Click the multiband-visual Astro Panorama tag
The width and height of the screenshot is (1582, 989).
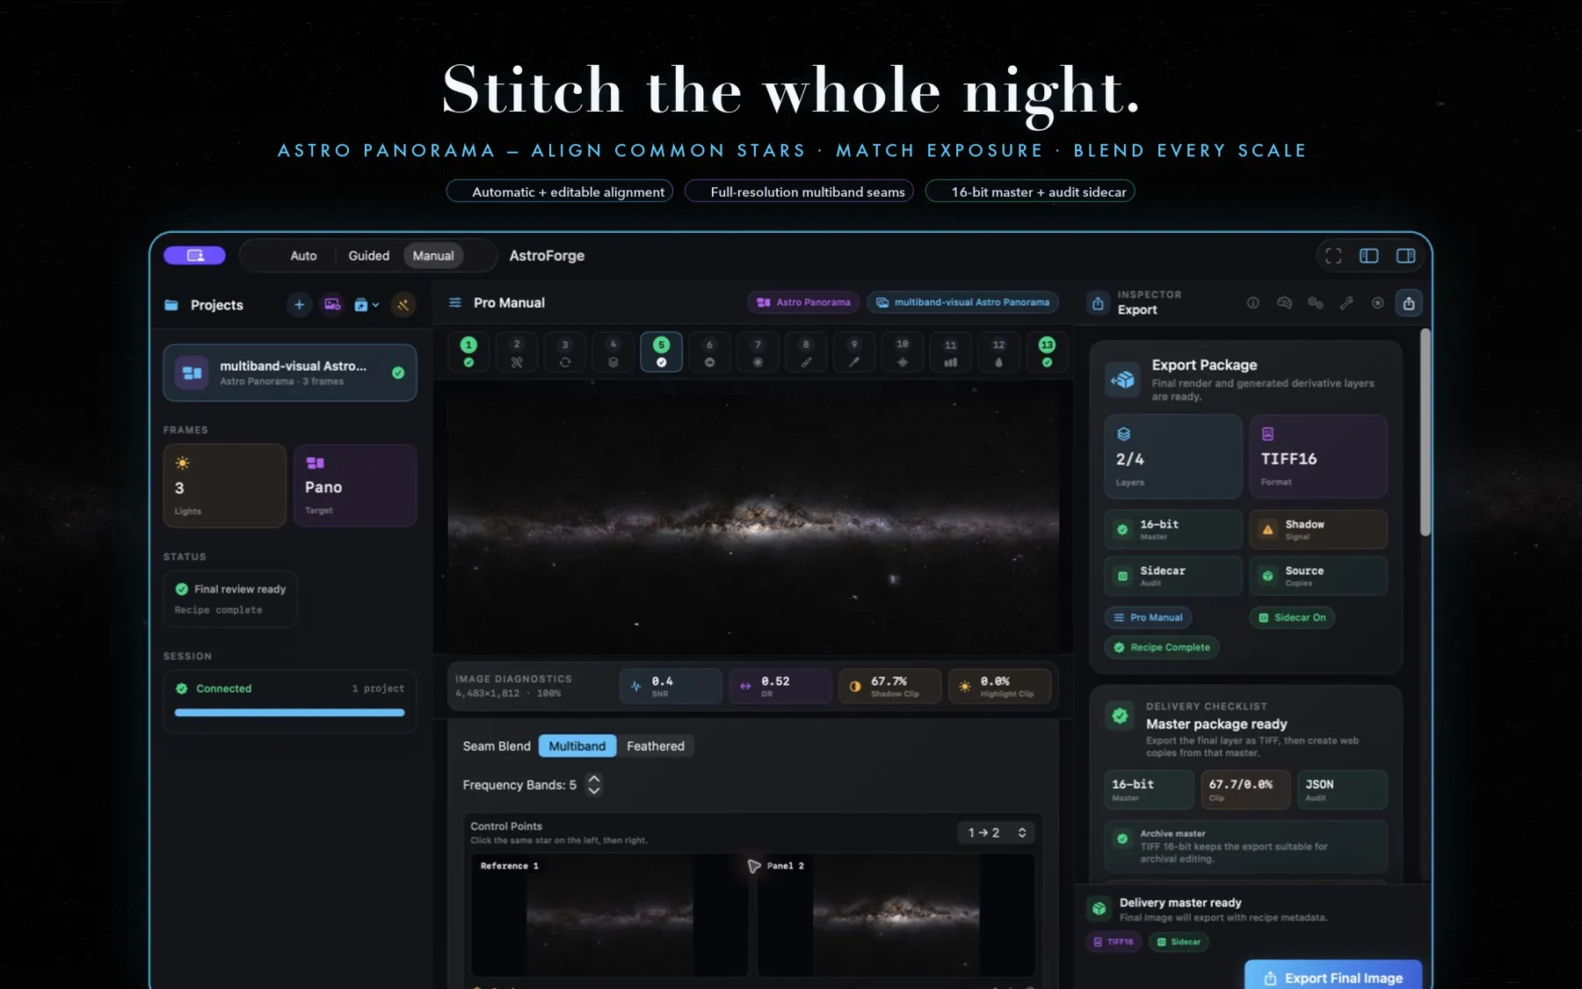(x=962, y=302)
